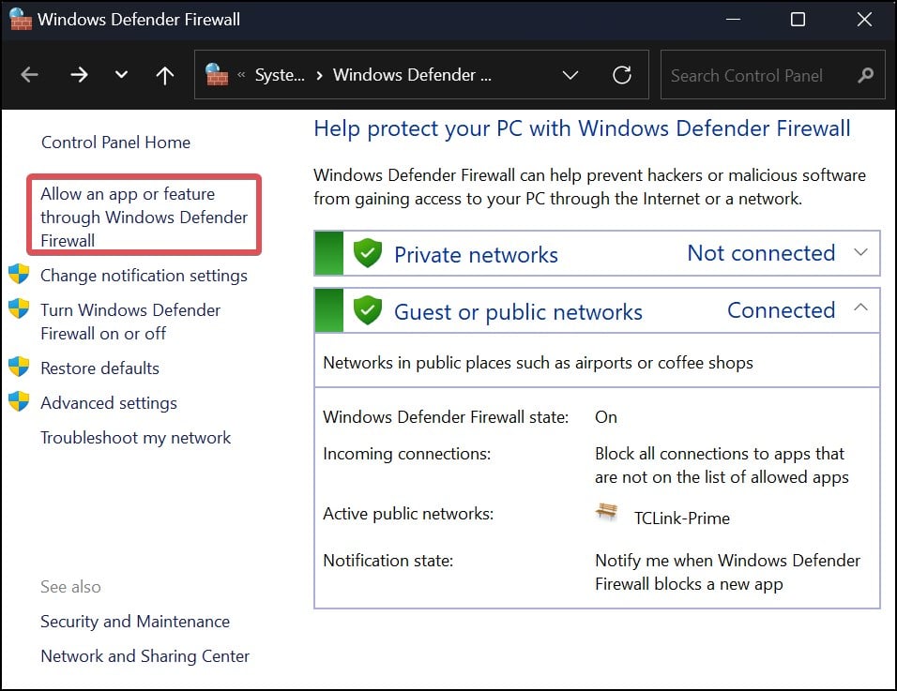Viewport: 897px width, 691px height.
Task: Collapse Guest or public networks chevron
Action: click(x=860, y=308)
